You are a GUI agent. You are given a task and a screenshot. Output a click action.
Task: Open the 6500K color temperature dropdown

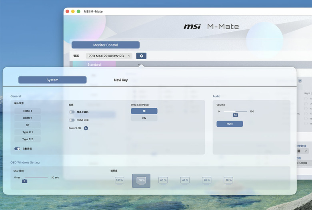(x=304, y=163)
